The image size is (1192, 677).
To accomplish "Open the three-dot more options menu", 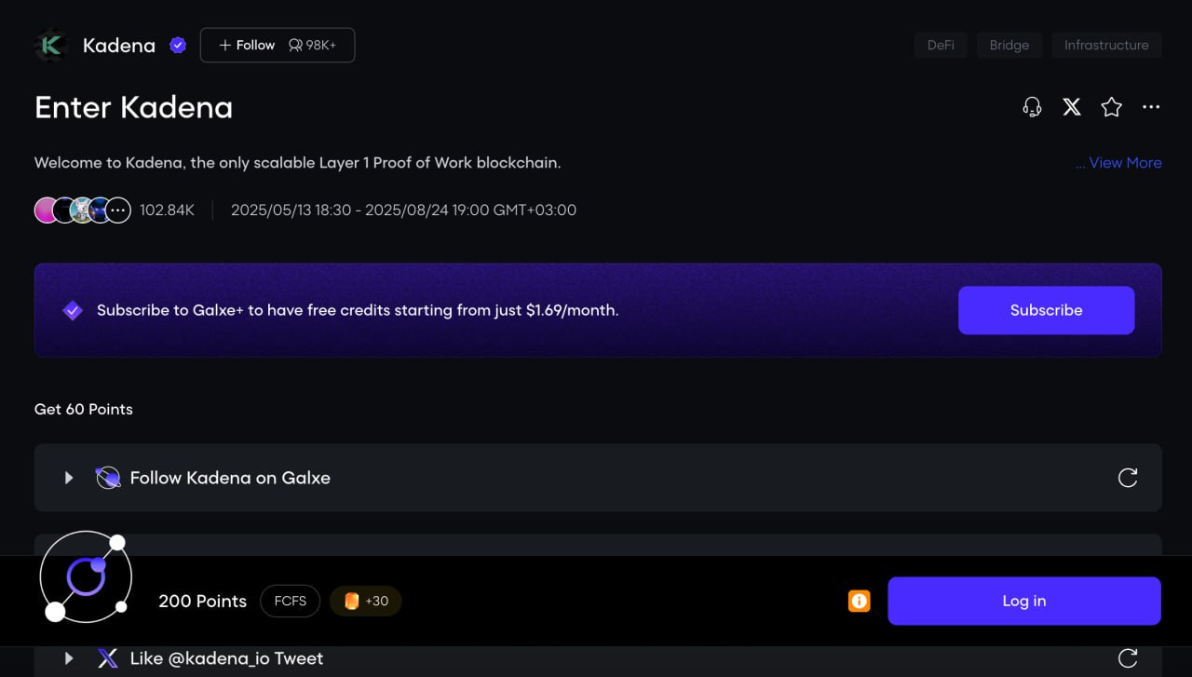I will 1151,107.
